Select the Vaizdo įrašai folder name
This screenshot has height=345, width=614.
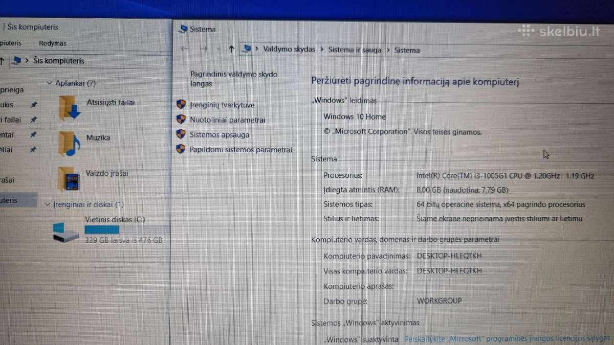[x=107, y=173]
